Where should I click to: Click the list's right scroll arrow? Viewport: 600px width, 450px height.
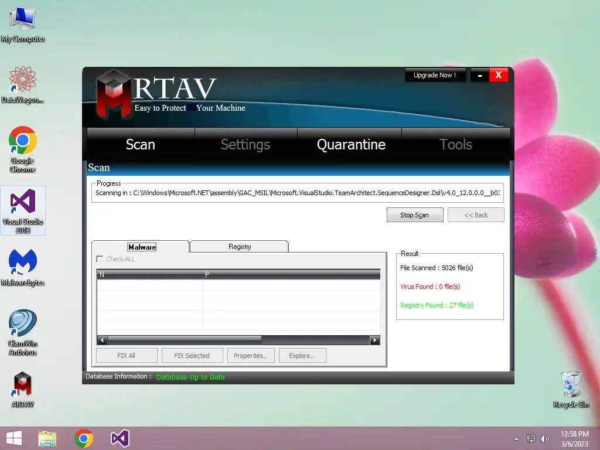coord(374,340)
